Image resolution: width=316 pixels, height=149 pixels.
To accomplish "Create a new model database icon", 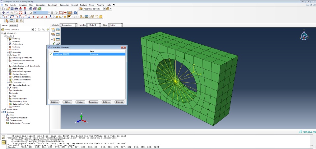I will [3, 9].
